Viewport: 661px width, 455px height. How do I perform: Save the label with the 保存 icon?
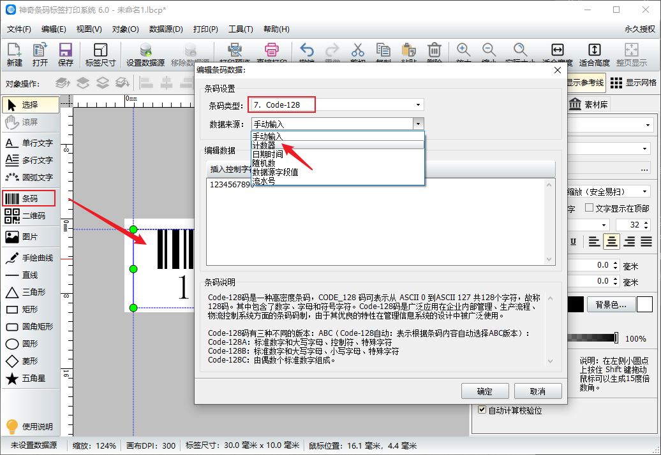click(65, 54)
